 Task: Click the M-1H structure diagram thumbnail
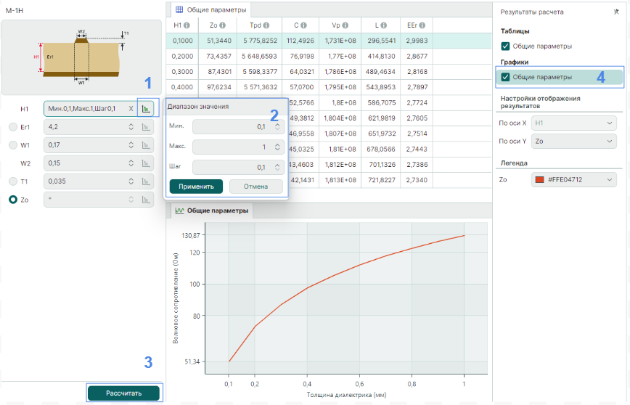click(x=81, y=57)
